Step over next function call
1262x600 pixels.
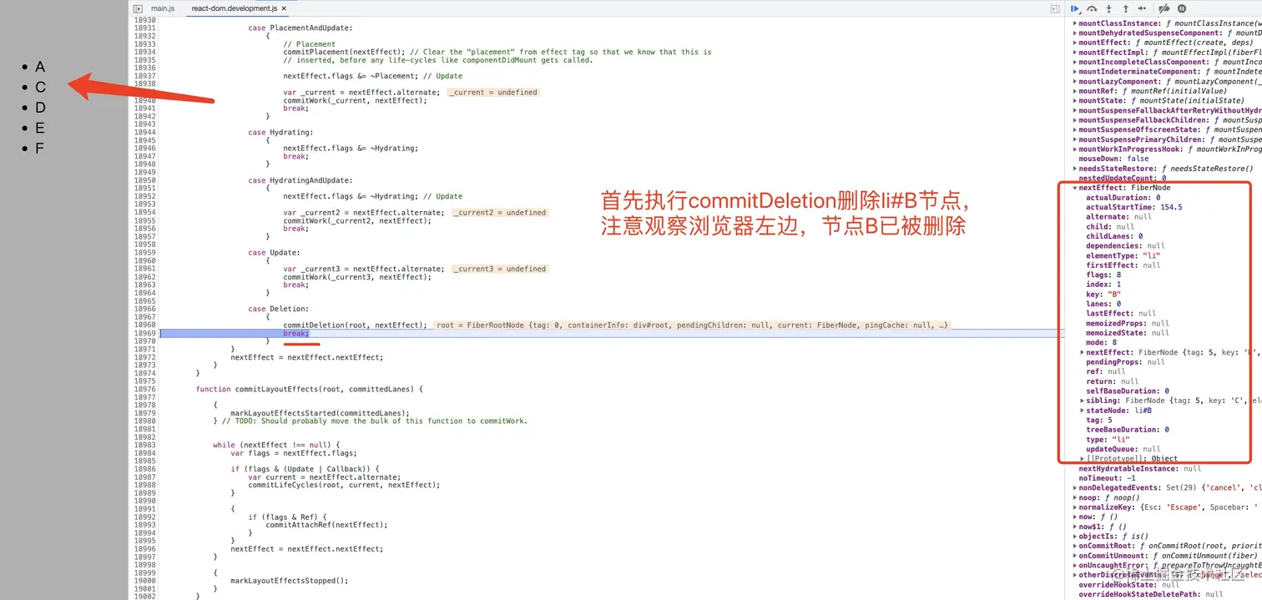[x=1092, y=8]
